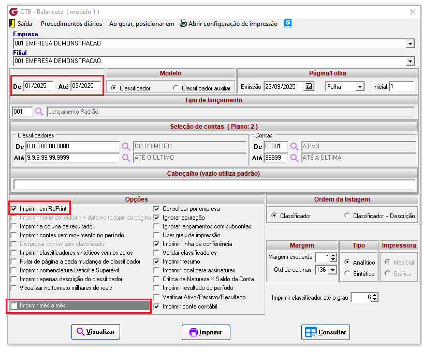Expand the Folha page type dropdown
Screen dimensions: 423x354
(360, 87)
